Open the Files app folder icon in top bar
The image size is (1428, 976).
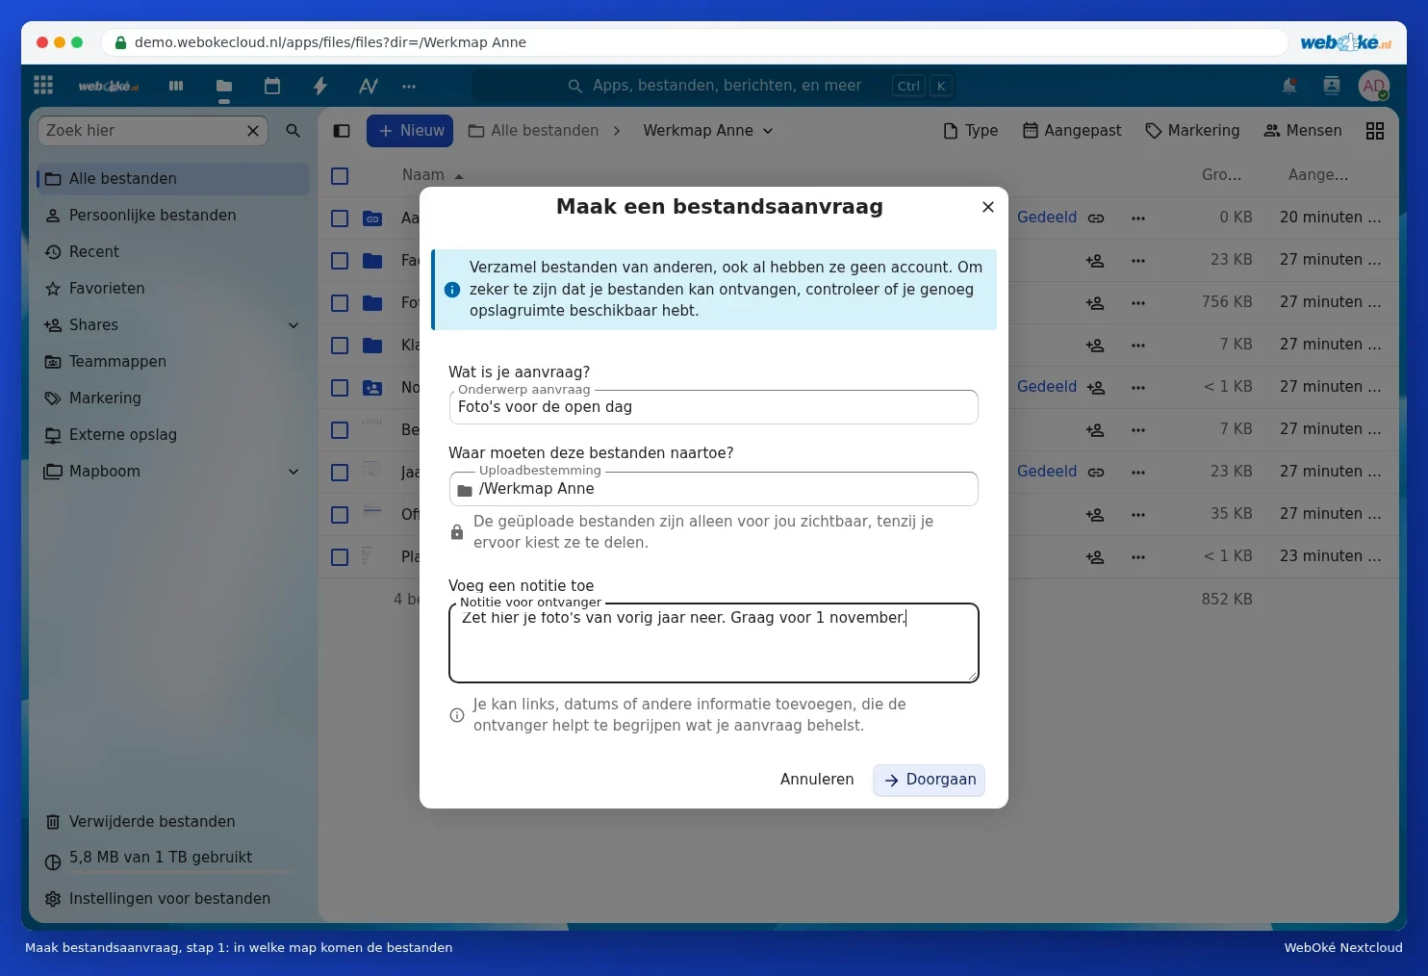pyautogui.click(x=224, y=86)
